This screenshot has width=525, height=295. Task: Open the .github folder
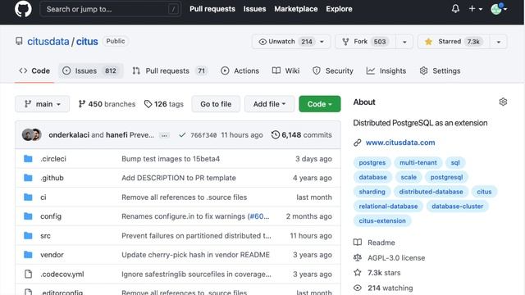(52, 178)
